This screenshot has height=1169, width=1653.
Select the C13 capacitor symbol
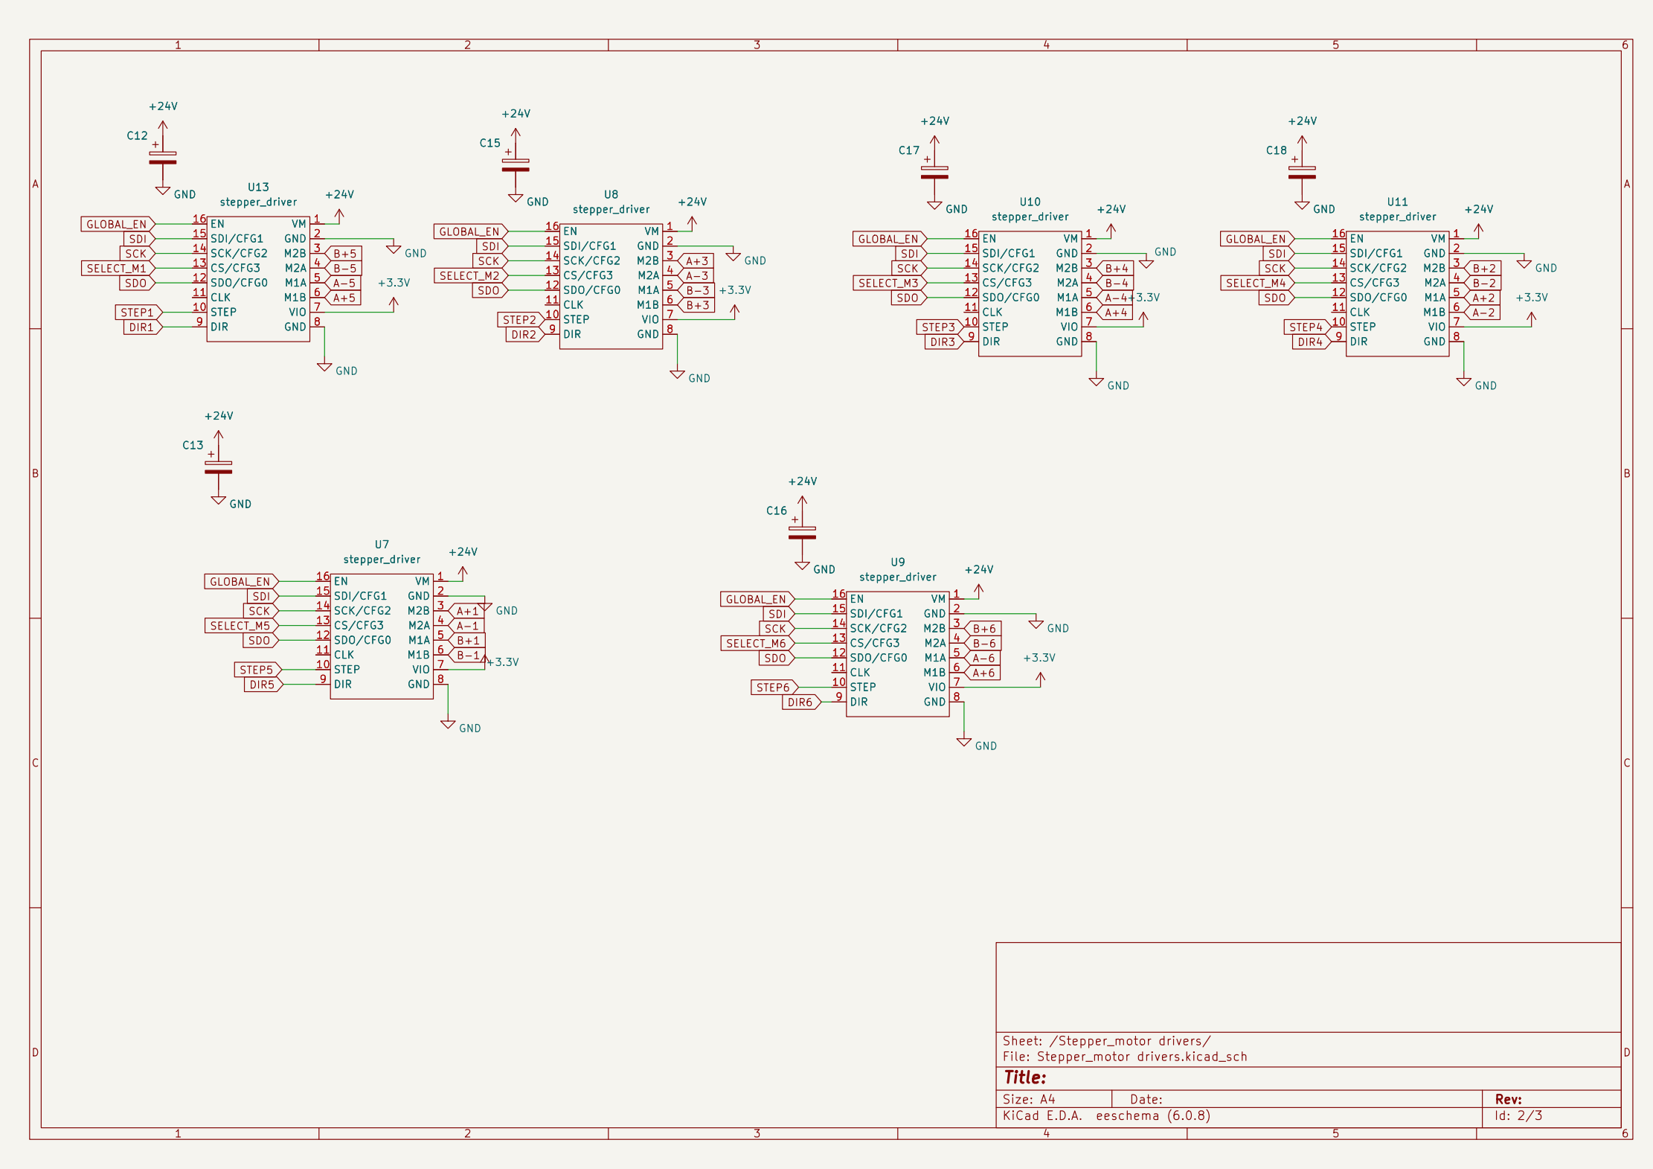(x=218, y=467)
